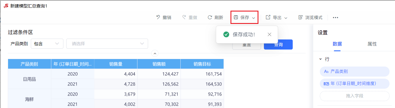Click the 新建模型汇总查询1 title text
The image size is (395, 108).
click(x=29, y=6)
